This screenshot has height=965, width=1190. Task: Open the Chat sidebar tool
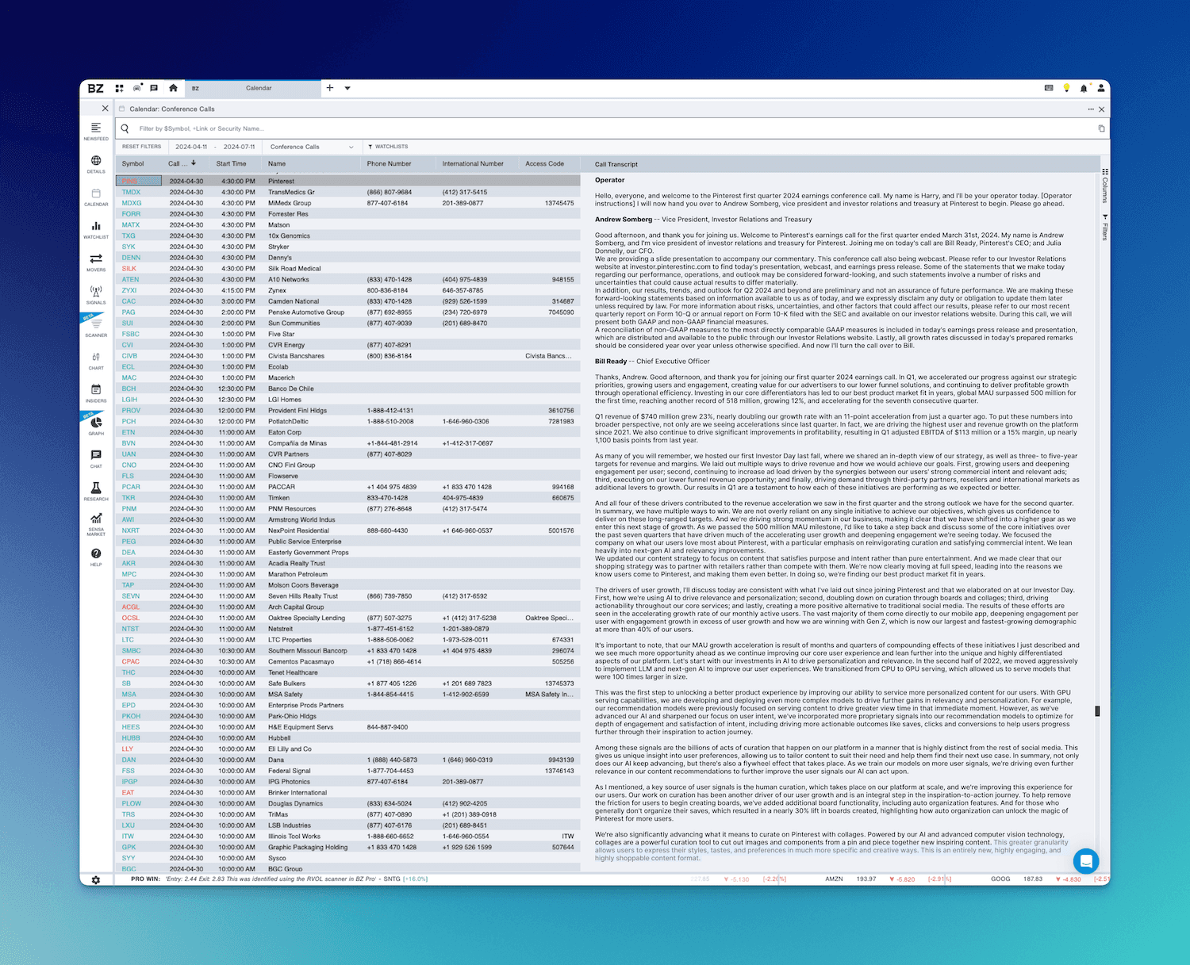[x=96, y=459]
